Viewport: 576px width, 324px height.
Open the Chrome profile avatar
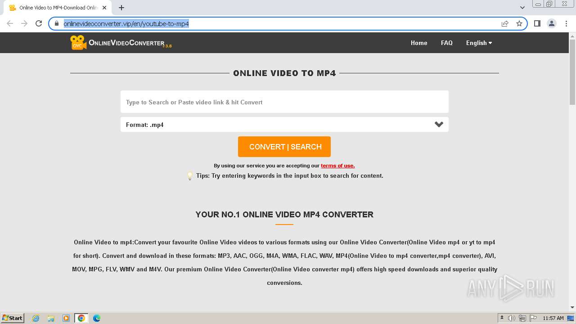(552, 23)
